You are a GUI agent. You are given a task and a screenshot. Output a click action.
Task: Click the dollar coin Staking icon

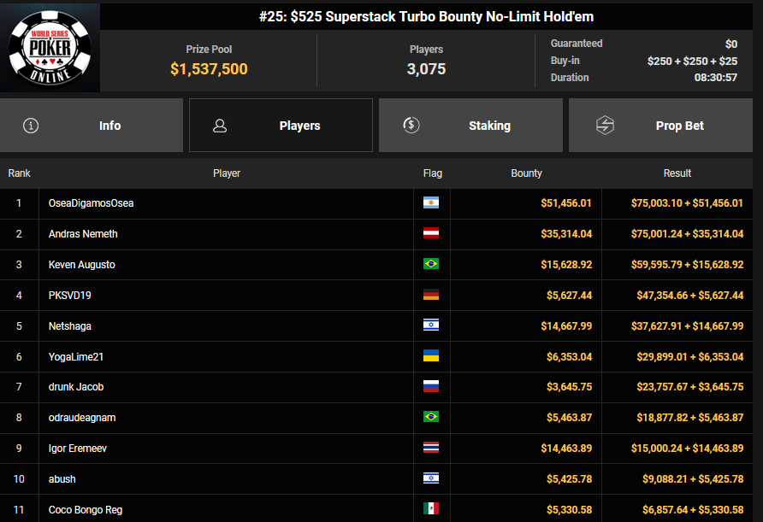pos(411,126)
